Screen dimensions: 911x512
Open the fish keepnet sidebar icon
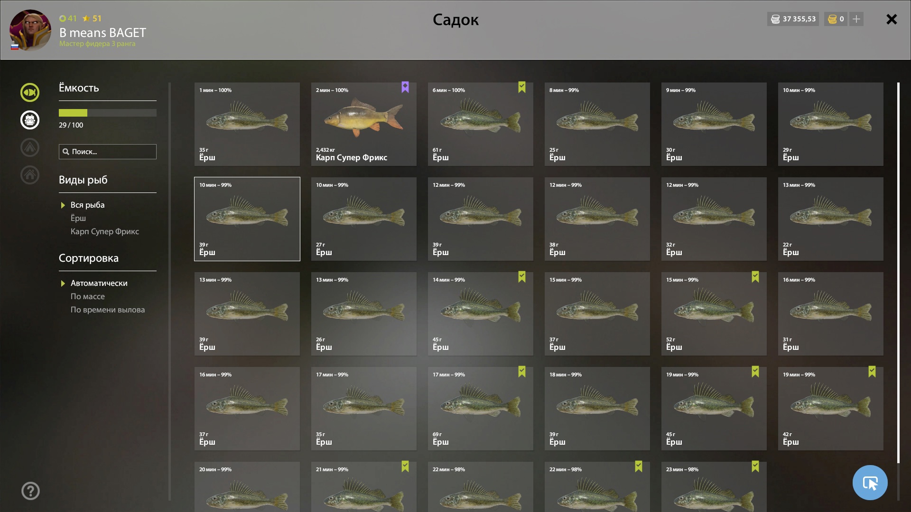point(29,92)
